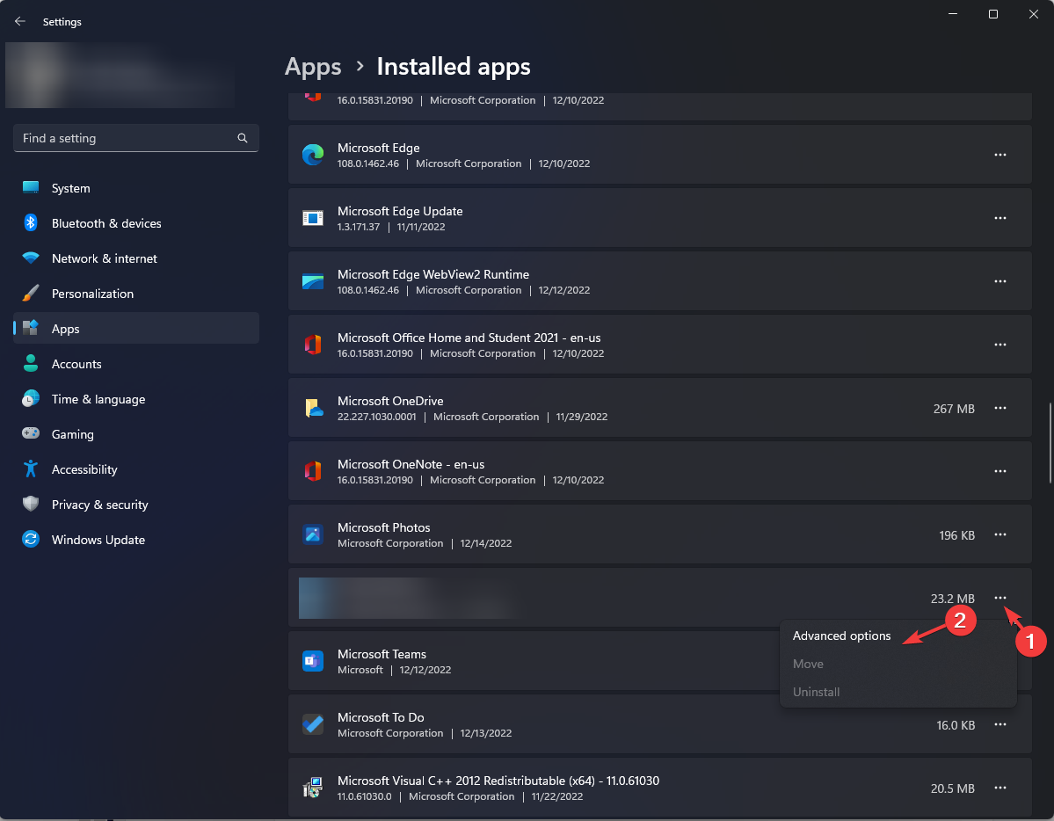The height and width of the screenshot is (821, 1054).
Task: Select Uninstall in the context menu
Action: pos(816,692)
